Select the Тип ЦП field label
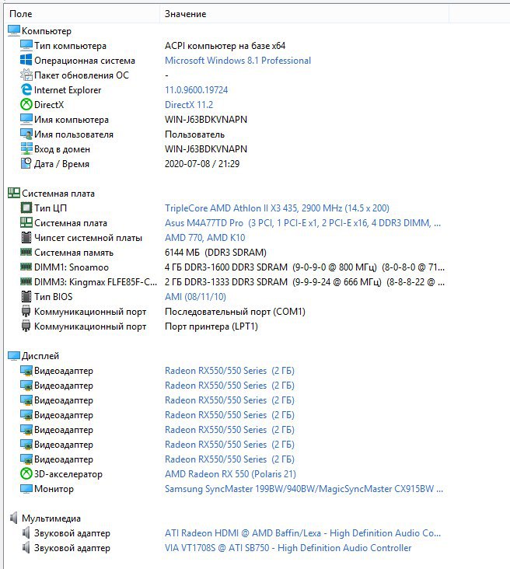The image size is (510, 569). 51,208
